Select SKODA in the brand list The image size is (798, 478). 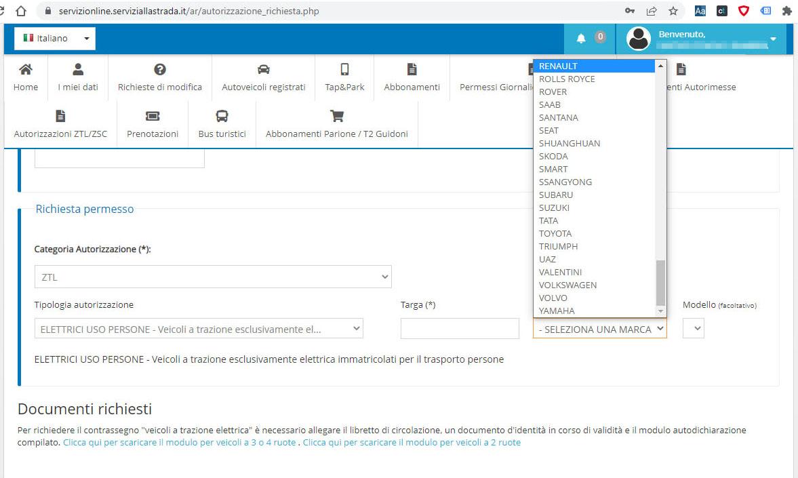click(595, 156)
